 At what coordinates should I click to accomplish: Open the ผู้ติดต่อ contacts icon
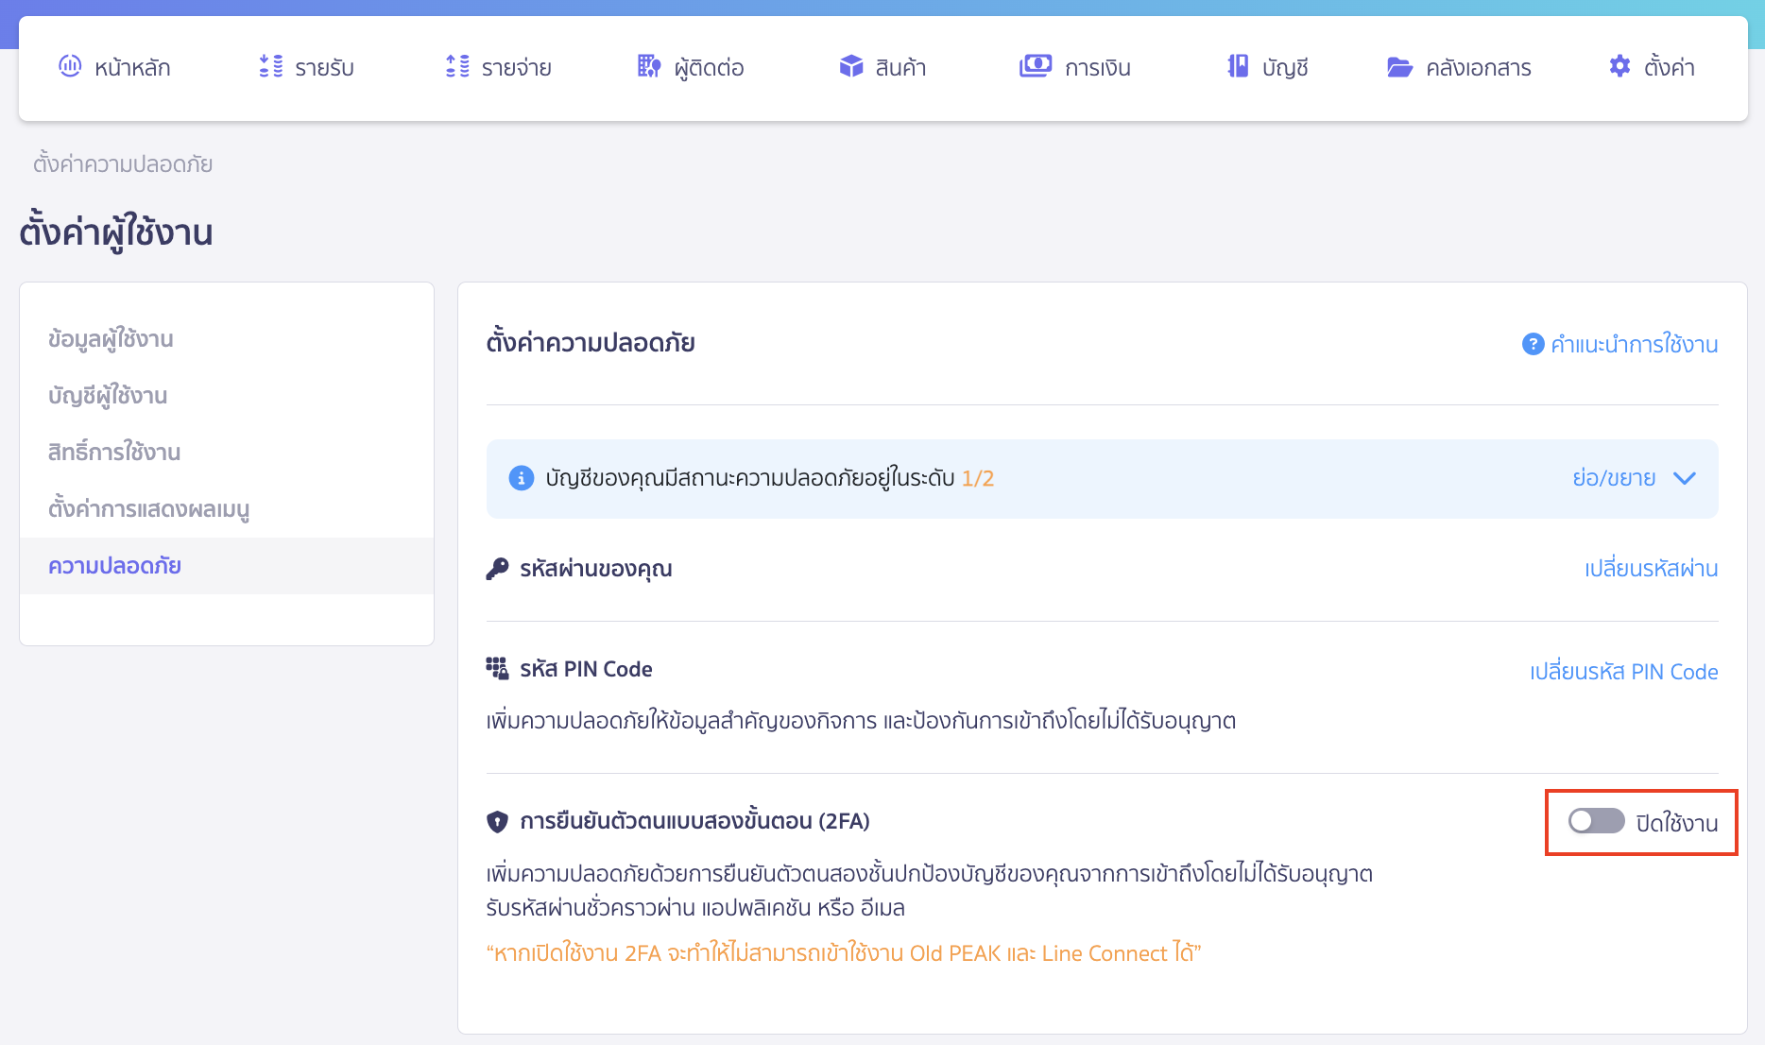[648, 66]
